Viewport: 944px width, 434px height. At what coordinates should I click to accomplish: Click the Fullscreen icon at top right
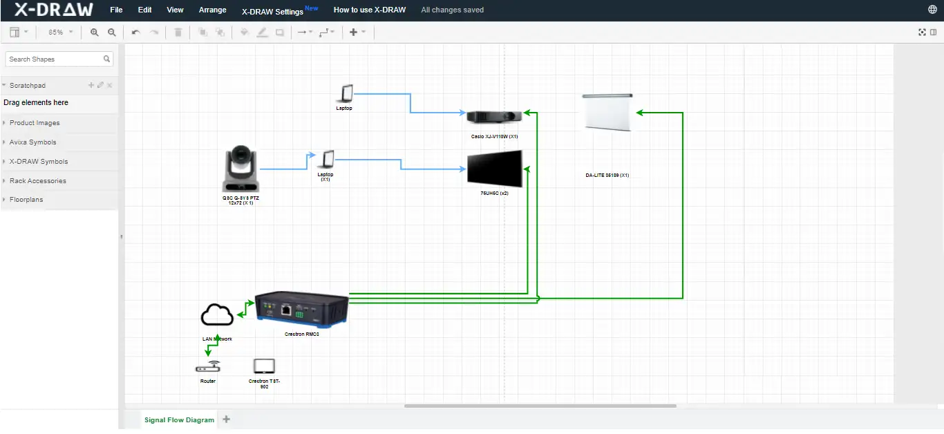click(x=922, y=32)
